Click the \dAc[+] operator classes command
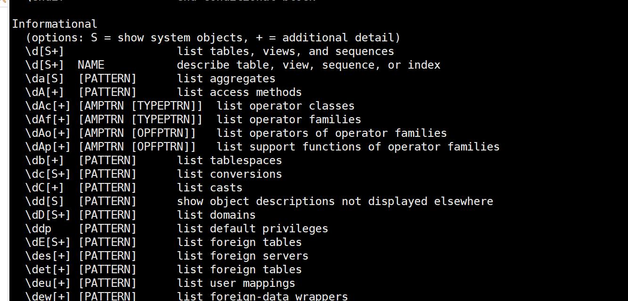Image resolution: width=628 pixels, height=301 pixels. coord(190,106)
